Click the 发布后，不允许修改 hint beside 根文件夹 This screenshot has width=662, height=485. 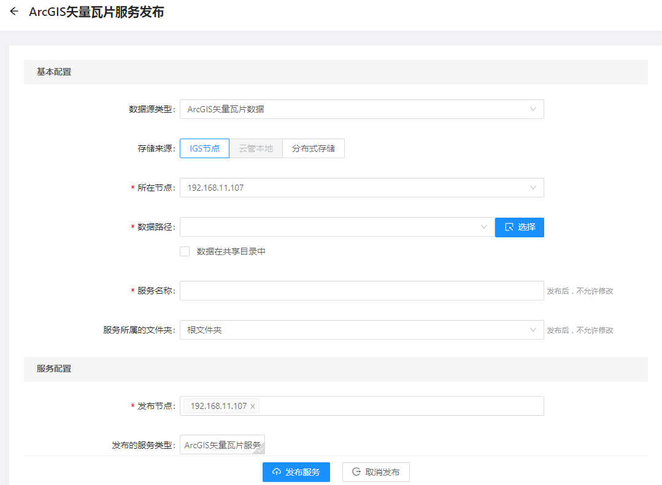point(580,330)
